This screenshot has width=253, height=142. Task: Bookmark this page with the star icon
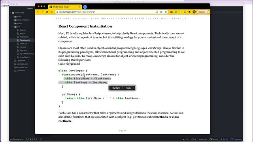tap(166, 12)
